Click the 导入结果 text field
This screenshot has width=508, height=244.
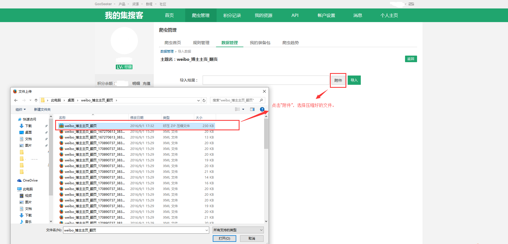(x=266, y=80)
